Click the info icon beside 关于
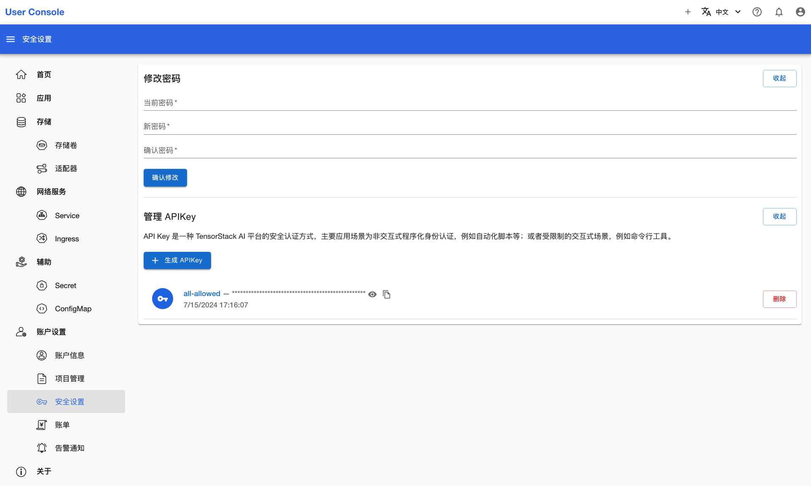This screenshot has width=811, height=486. [x=21, y=472]
